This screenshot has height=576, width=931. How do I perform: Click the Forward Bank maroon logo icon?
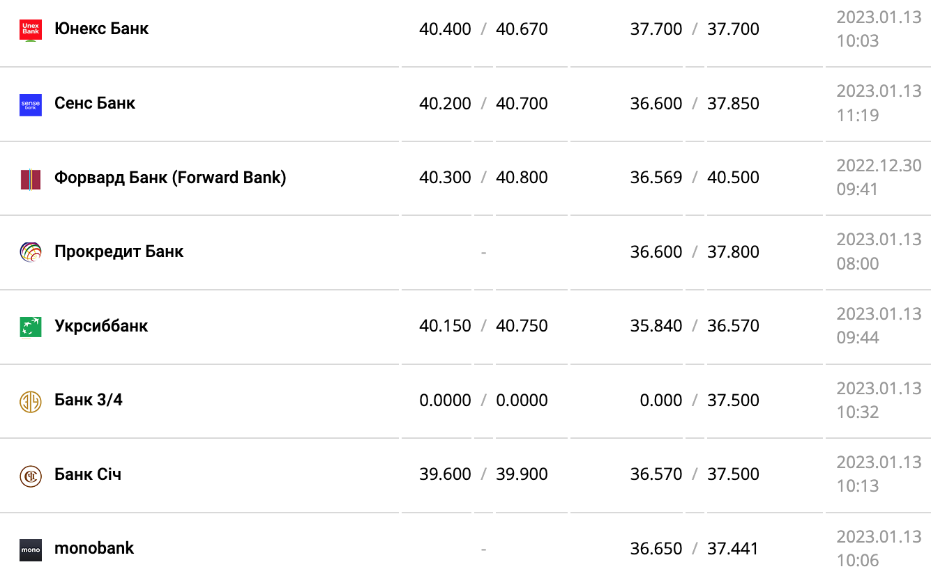(x=31, y=179)
